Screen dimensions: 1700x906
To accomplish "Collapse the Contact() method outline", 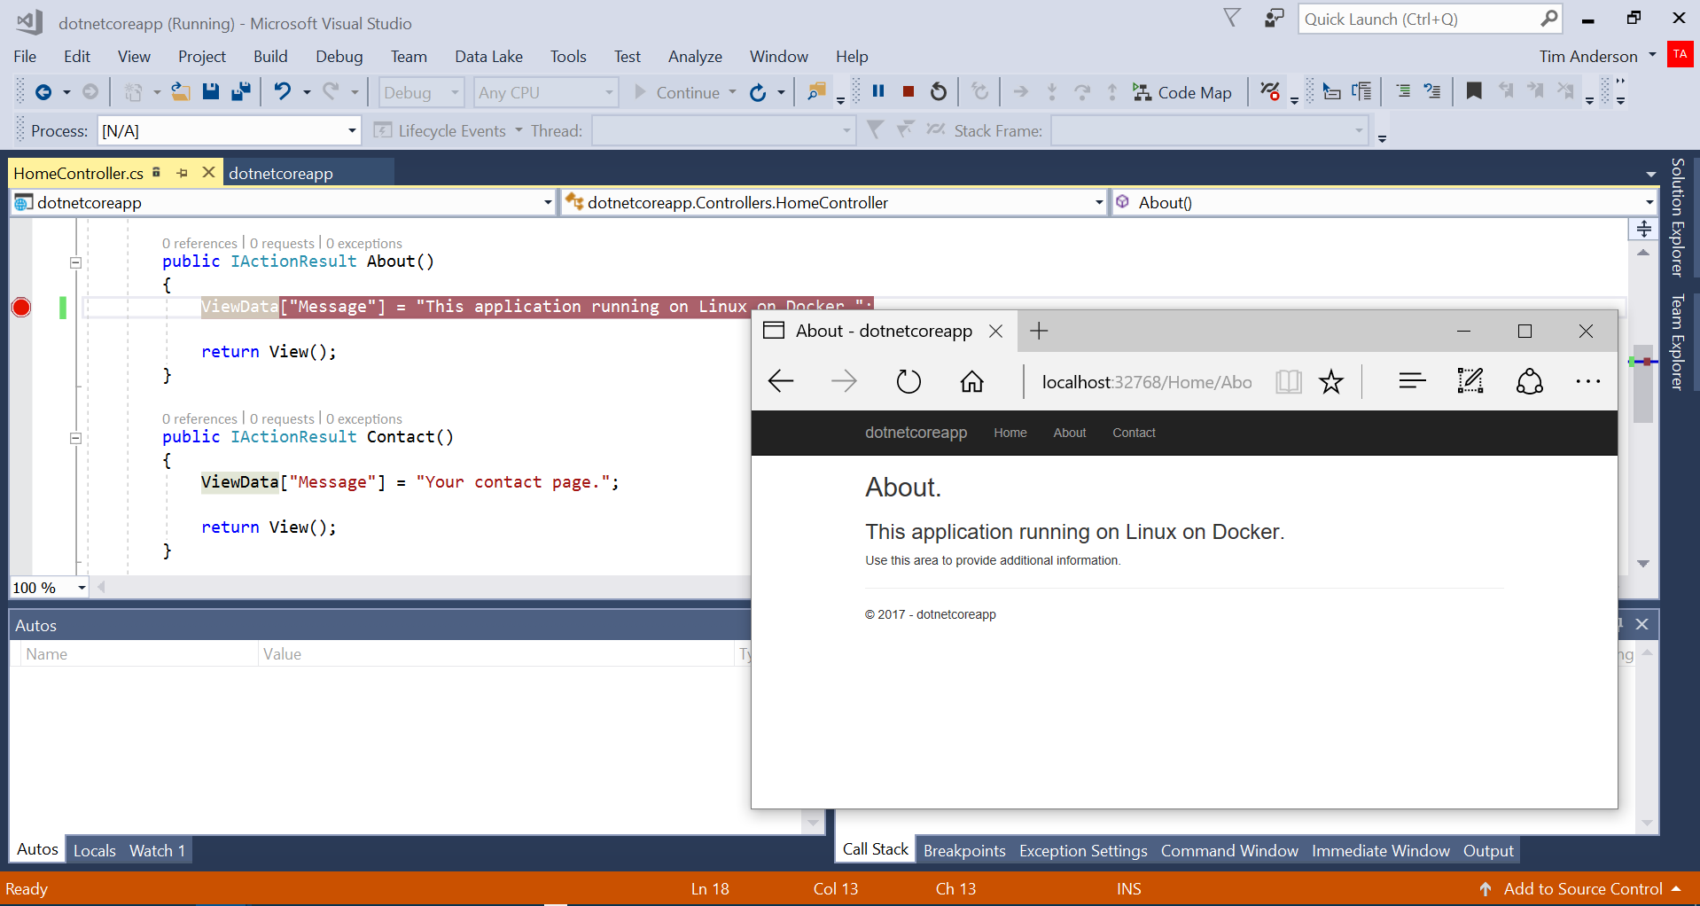I will [75, 438].
